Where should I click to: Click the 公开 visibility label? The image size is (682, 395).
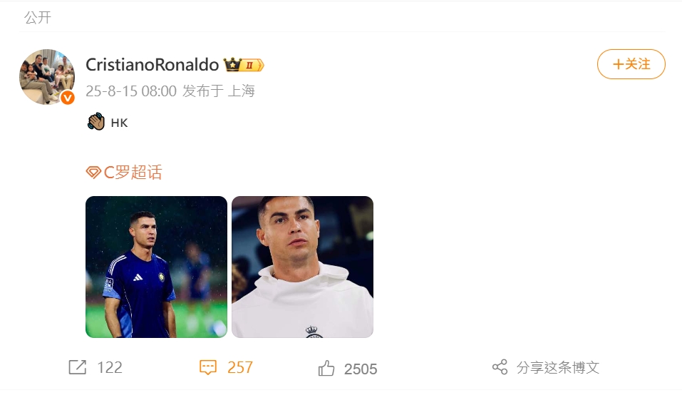click(38, 18)
